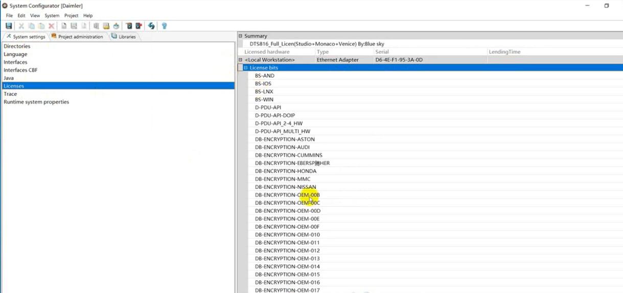Image resolution: width=623 pixels, height=293 pixels.
Task: Collapse the Local Workstation row expander
Action: (x=240, y=60)
